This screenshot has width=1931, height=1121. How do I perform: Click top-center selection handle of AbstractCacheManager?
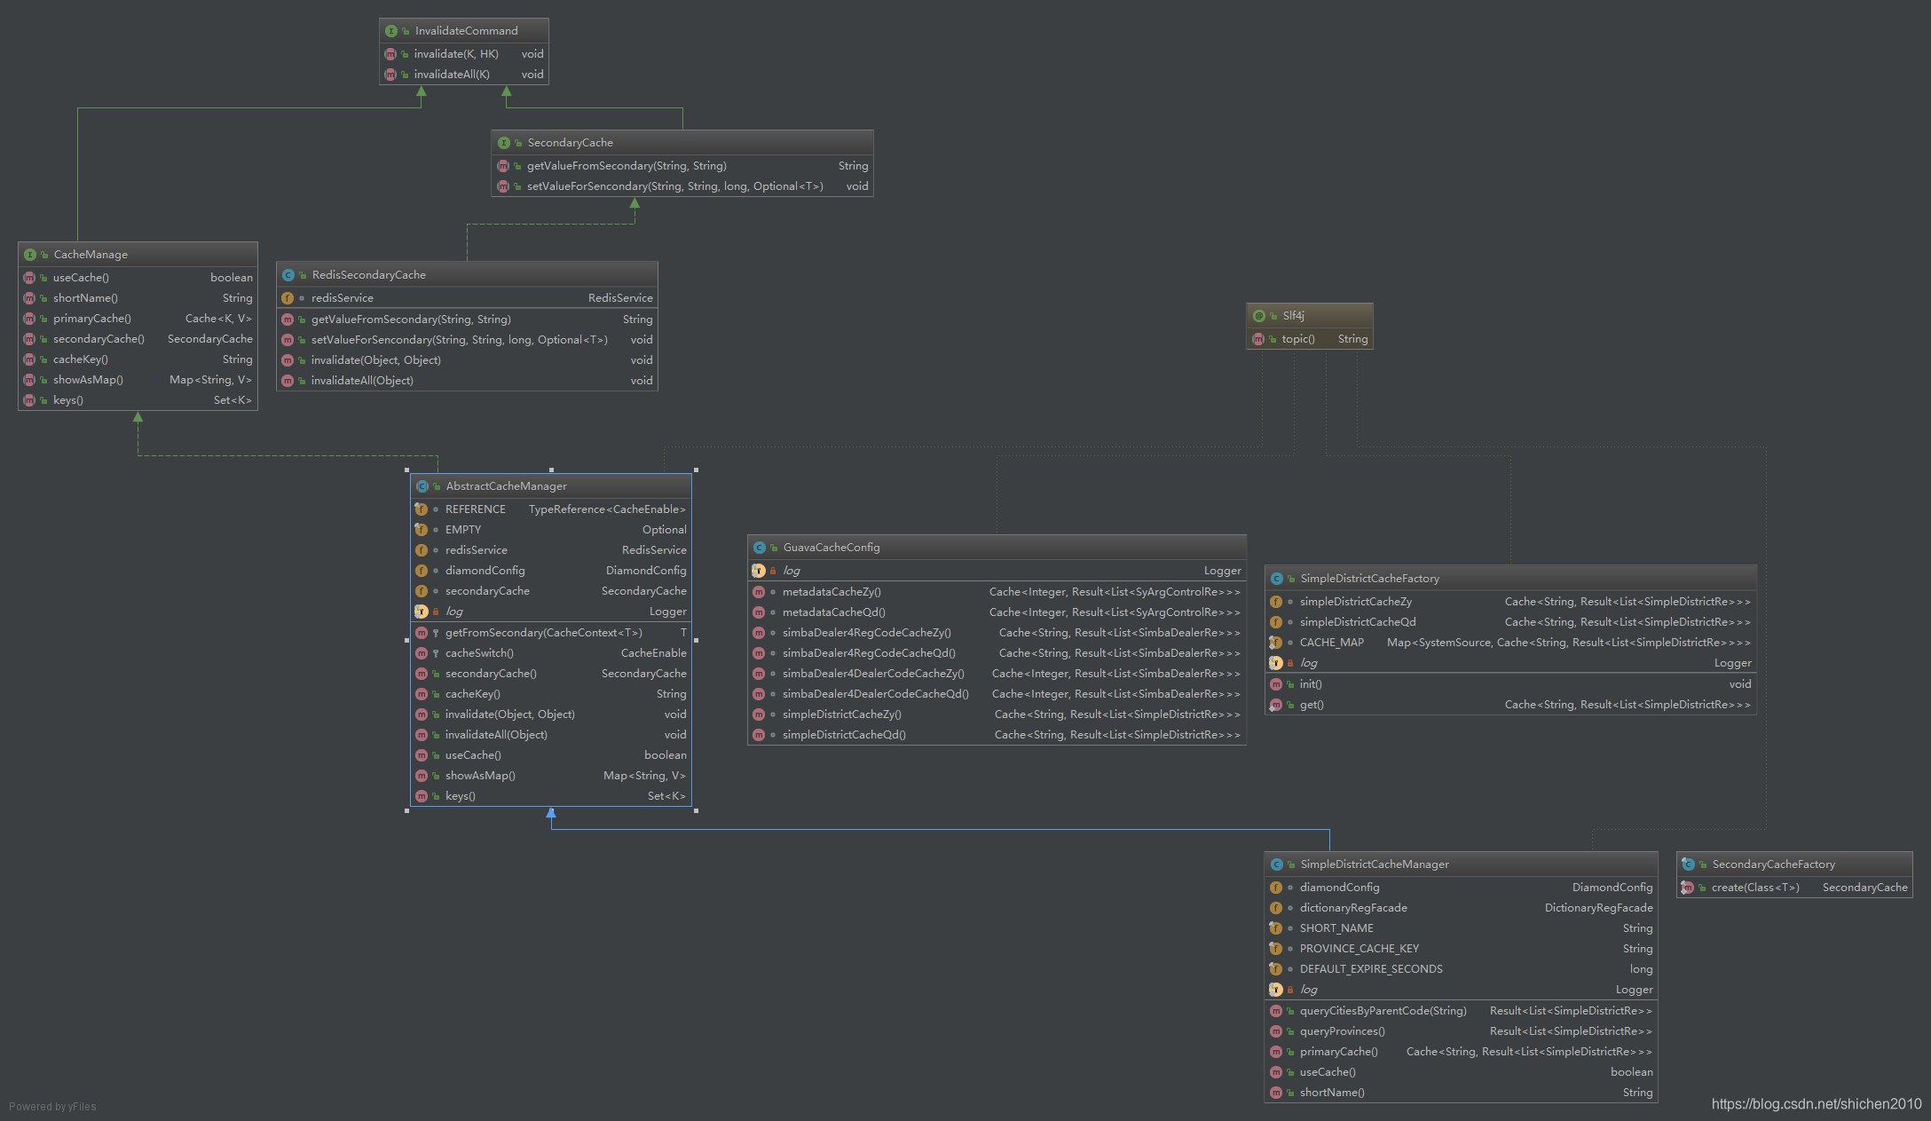tap(551, 470)
